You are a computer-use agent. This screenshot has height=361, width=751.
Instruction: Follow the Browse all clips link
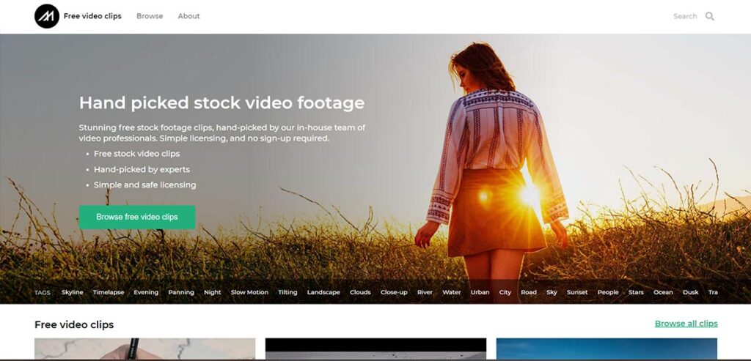click(x=686, y=324)
